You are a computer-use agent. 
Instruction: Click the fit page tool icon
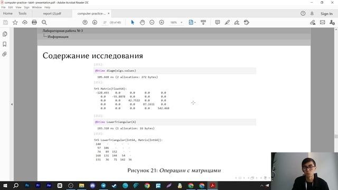point(191,22)
